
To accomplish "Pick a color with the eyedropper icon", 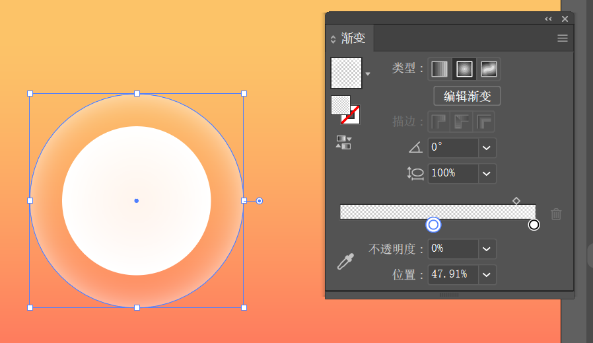I will tap(345, 261).
